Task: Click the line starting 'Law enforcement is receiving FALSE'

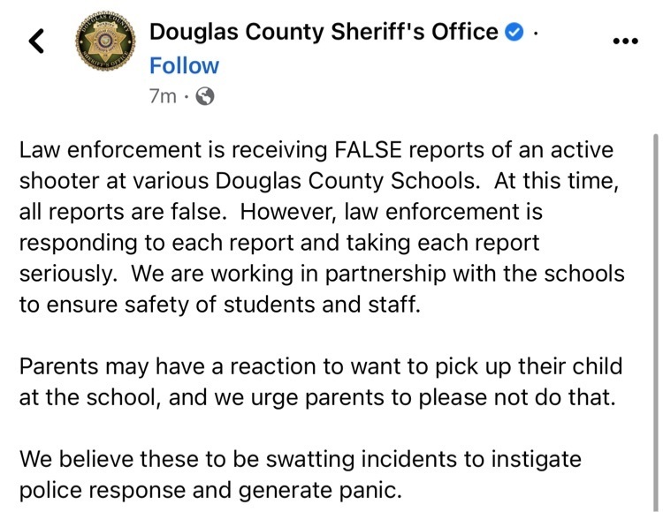Action: pyautogui.click(x=316, y=150)
